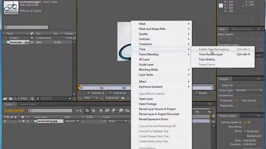Expand Layer Styles submenu arrow

point(188,74)
